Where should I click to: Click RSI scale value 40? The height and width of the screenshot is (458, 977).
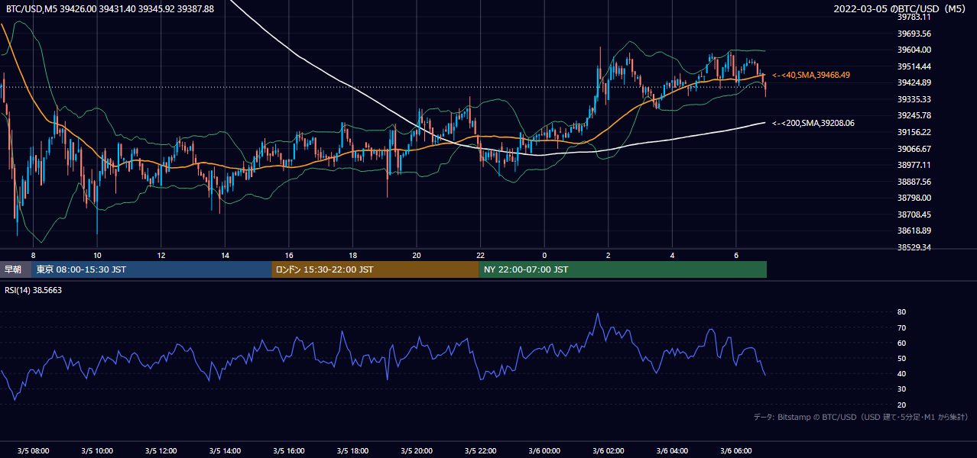(902, 373)
